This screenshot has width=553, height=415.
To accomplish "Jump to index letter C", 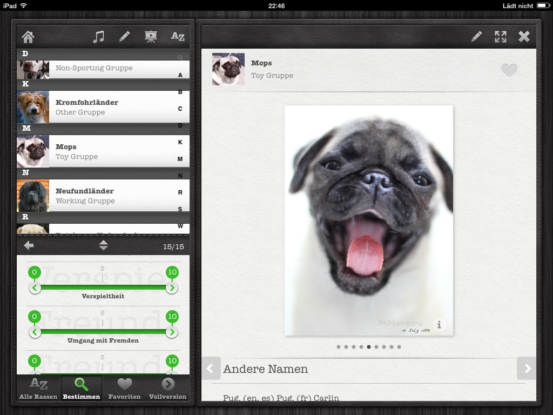I will tap(180, 109).
